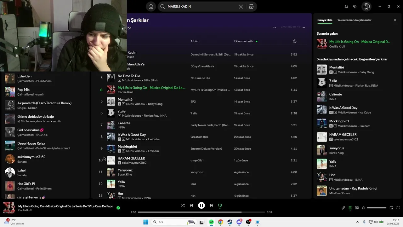
Task: Open the Eklenme tarihi sort dropdown arrow
Action: click(257, 41)
